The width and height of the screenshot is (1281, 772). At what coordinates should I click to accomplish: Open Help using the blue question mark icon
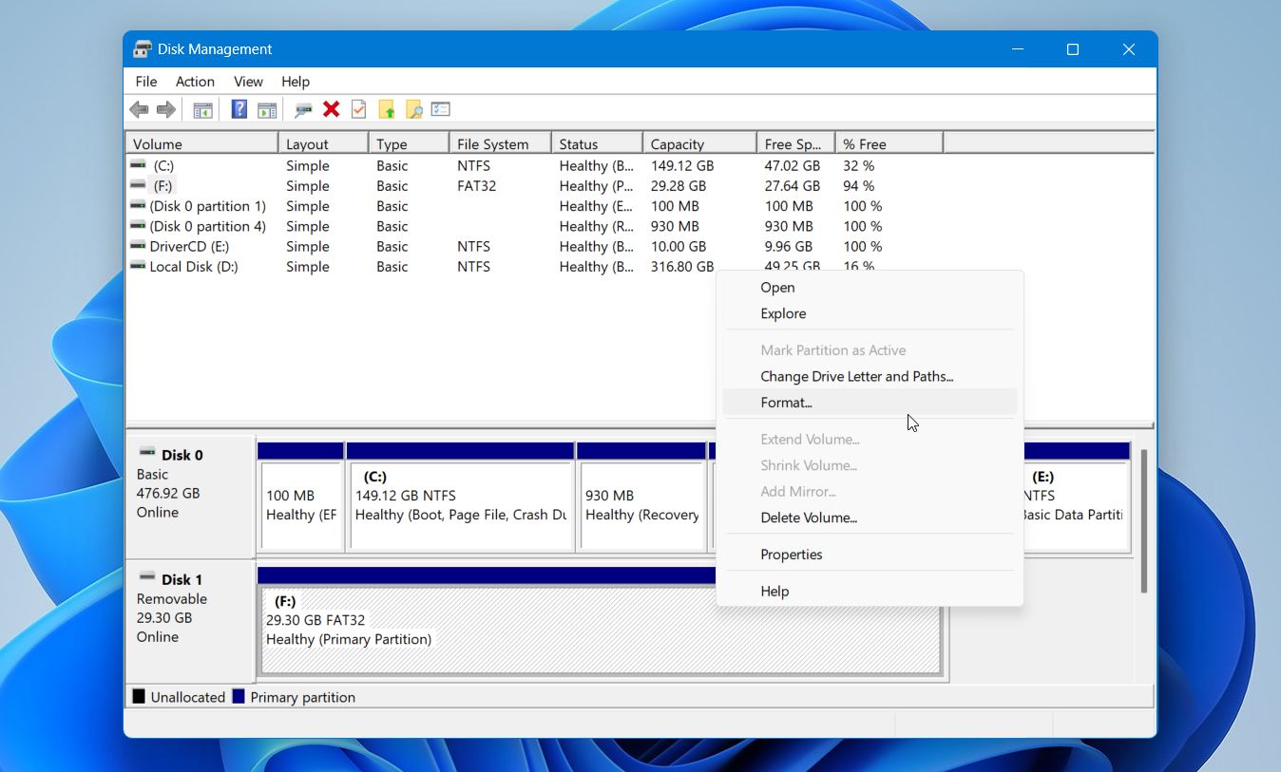click(239, 108)
